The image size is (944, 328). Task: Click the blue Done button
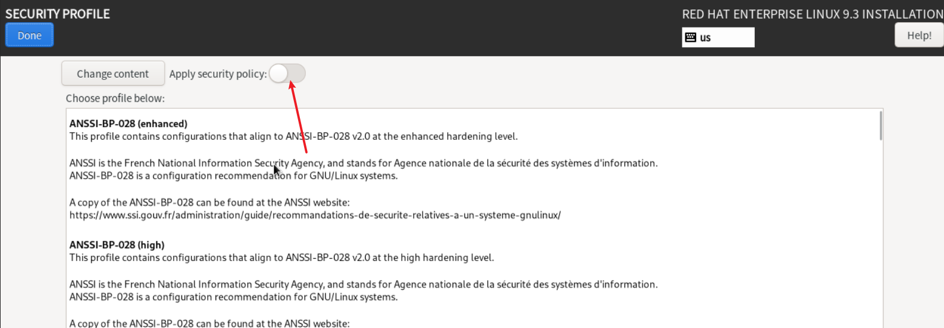click(x=29, y=35)
